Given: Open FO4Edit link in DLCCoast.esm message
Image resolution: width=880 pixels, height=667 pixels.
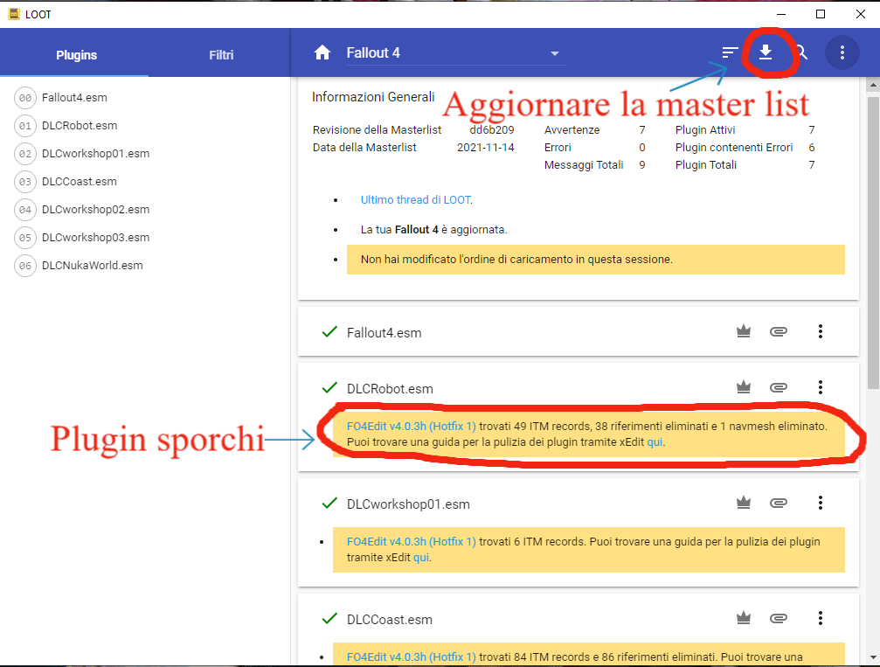Looking at the screenshot, I should click(412, 657).
